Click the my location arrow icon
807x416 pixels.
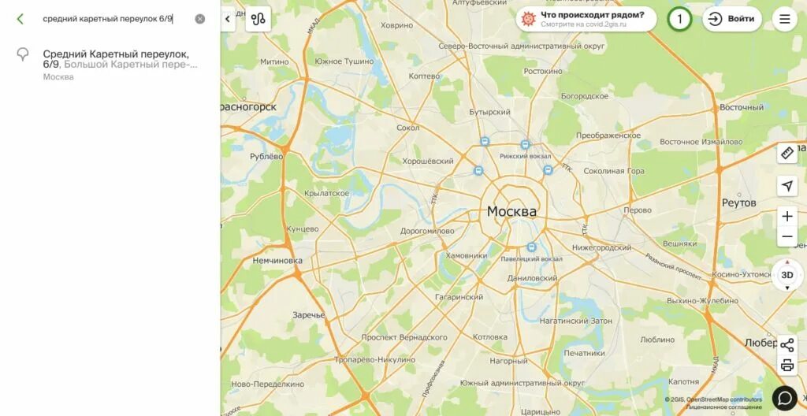(787, 186)
